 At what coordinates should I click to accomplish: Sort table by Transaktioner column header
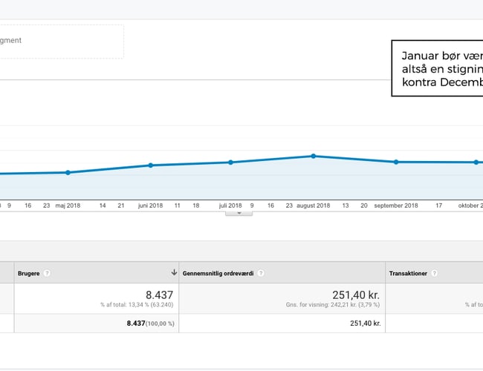point(409,273)
